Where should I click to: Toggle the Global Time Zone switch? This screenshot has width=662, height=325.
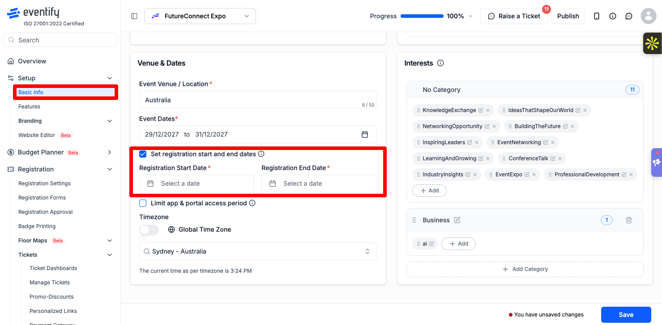149,229
